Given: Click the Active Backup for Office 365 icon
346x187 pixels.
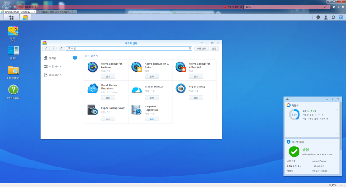Looking at the screenshot, I should click(x=181, y=67).
